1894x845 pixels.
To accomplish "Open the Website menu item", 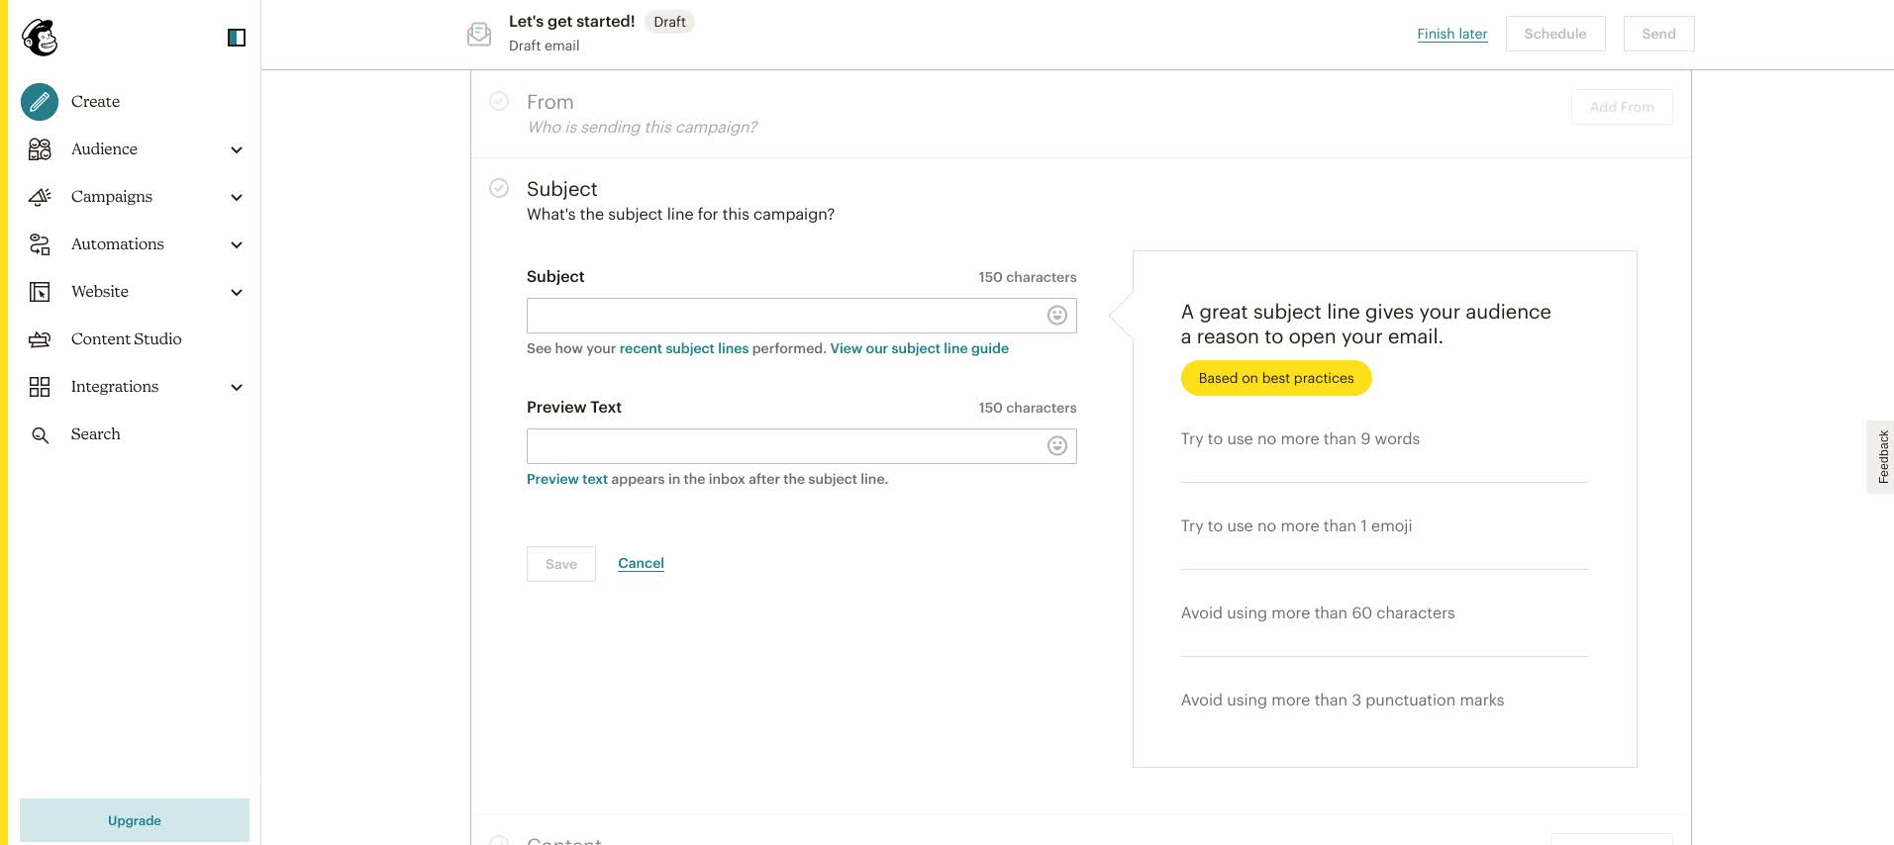I will 100,292.
